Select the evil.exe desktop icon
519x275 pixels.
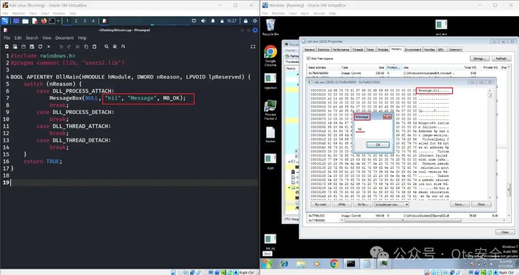pos(441,27)
